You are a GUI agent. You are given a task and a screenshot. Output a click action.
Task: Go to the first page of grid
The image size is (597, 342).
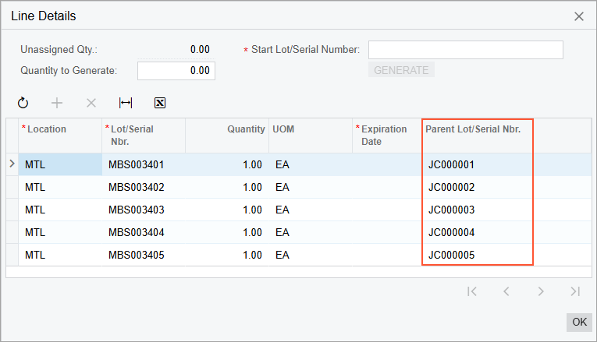(471, 291)
